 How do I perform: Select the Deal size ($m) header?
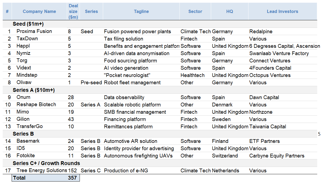point(73,11)
